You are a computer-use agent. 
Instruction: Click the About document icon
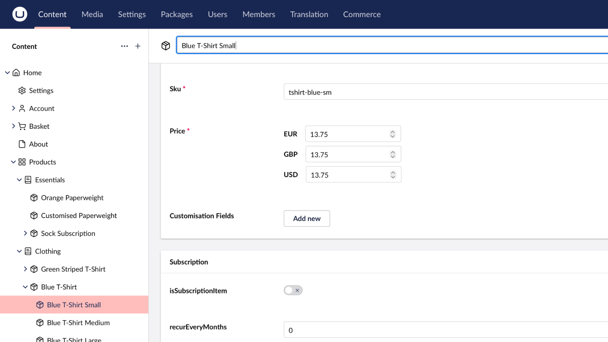click(22, 144)
